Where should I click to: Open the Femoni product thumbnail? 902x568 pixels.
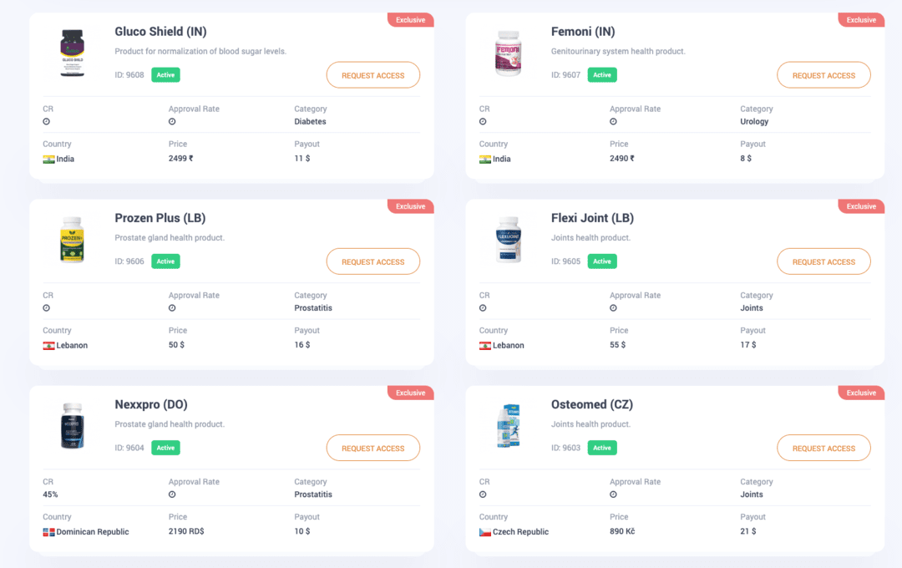click(x=509, y=53)
